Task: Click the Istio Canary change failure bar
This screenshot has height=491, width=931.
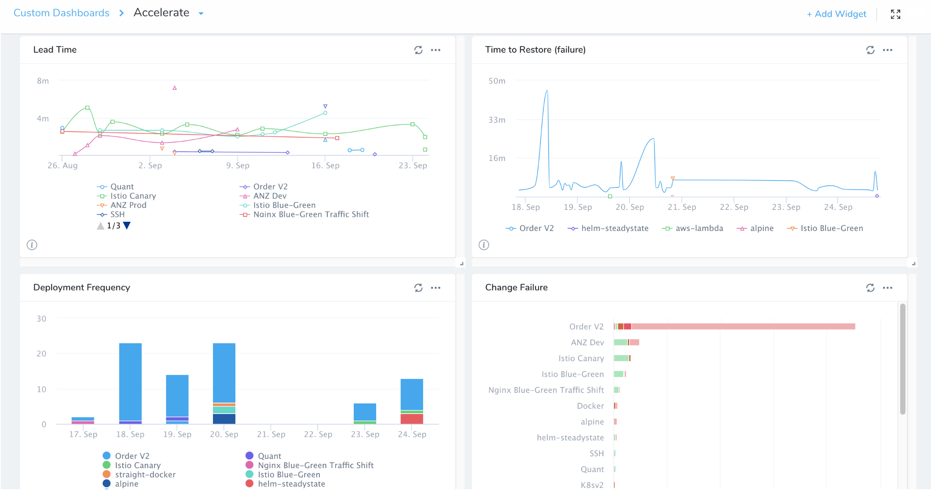Action: tap(622, 358)
